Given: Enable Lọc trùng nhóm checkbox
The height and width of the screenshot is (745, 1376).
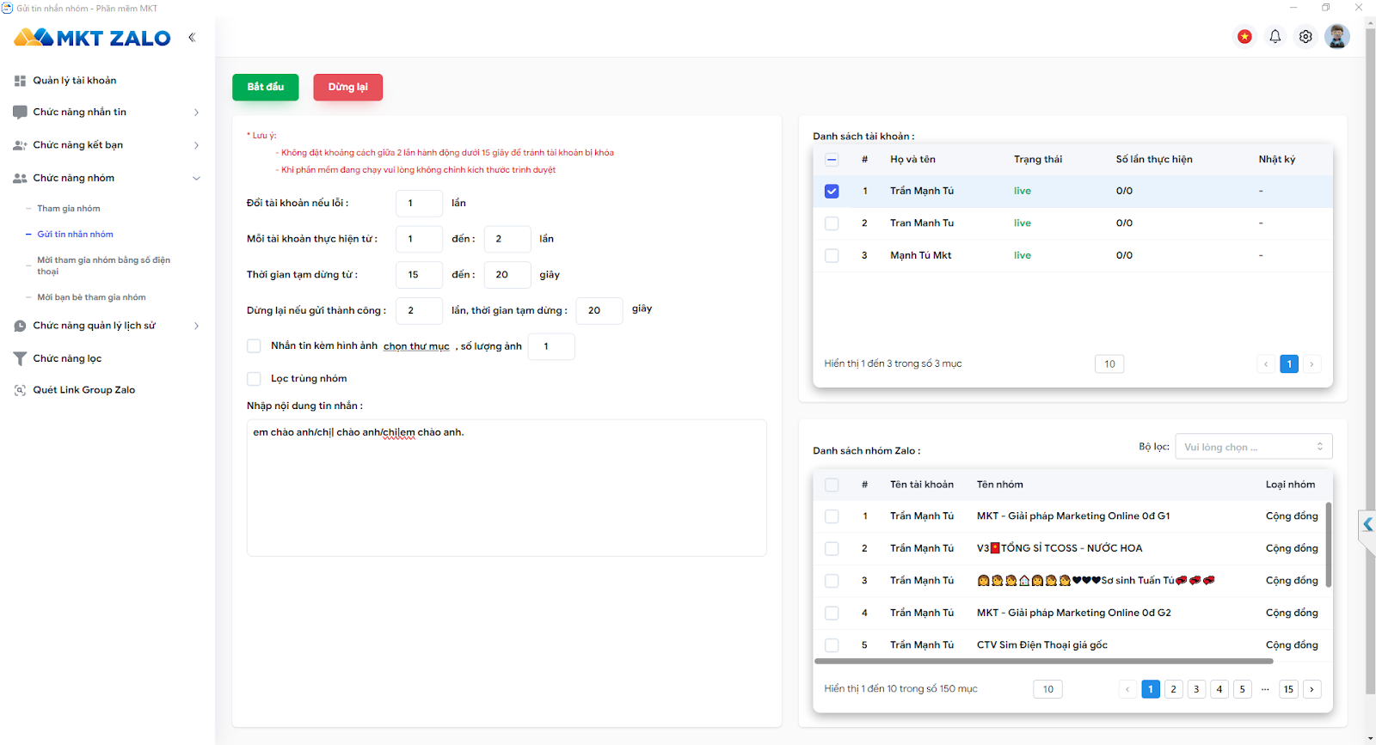Looking at the screenshot, I should [x=254, y=378].
